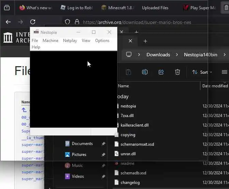
Task: Open the view layout options icon
Action: [225, 72]
